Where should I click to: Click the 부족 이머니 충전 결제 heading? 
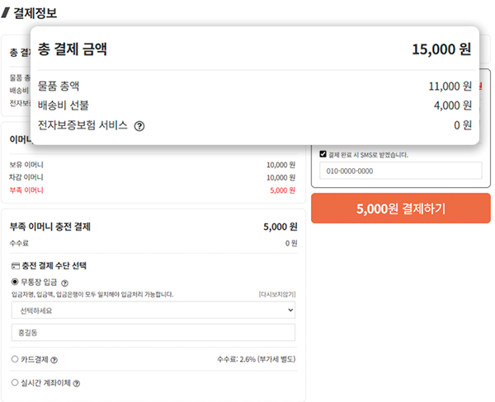click(49, 227)
